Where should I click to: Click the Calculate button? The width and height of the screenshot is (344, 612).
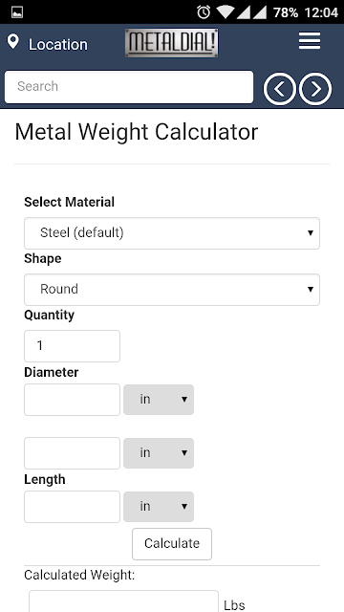pyautogui.click(x=172, y=544)
